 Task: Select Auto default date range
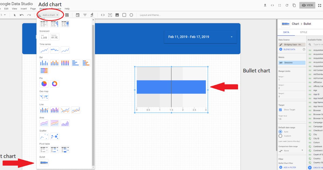coord(280,132)
